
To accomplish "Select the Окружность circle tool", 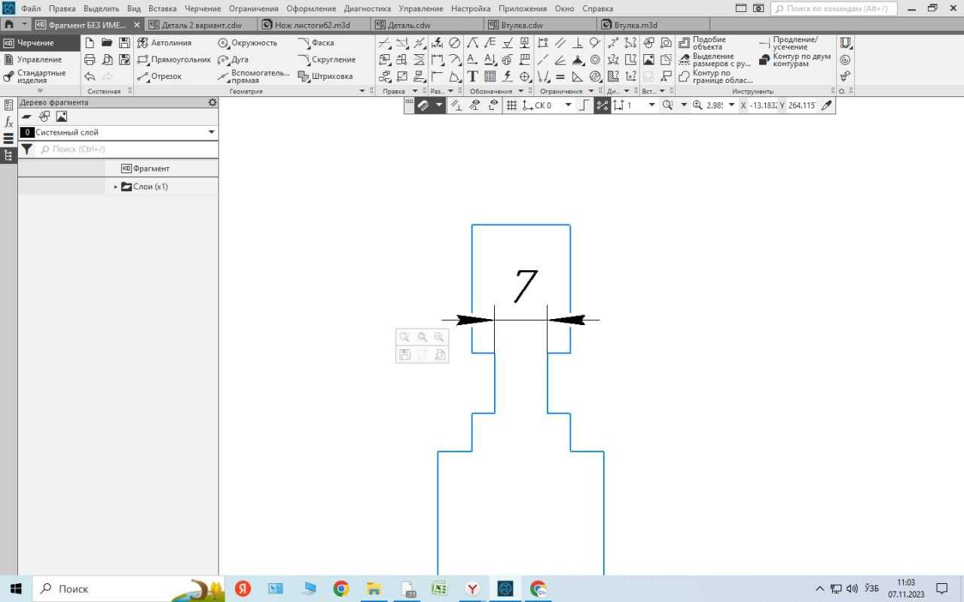I will [x=248, y=43].
